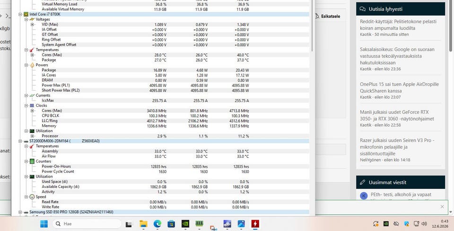
Task: Click the Clocks category icon
Action: pyautogui.click(x=32, y=105)
